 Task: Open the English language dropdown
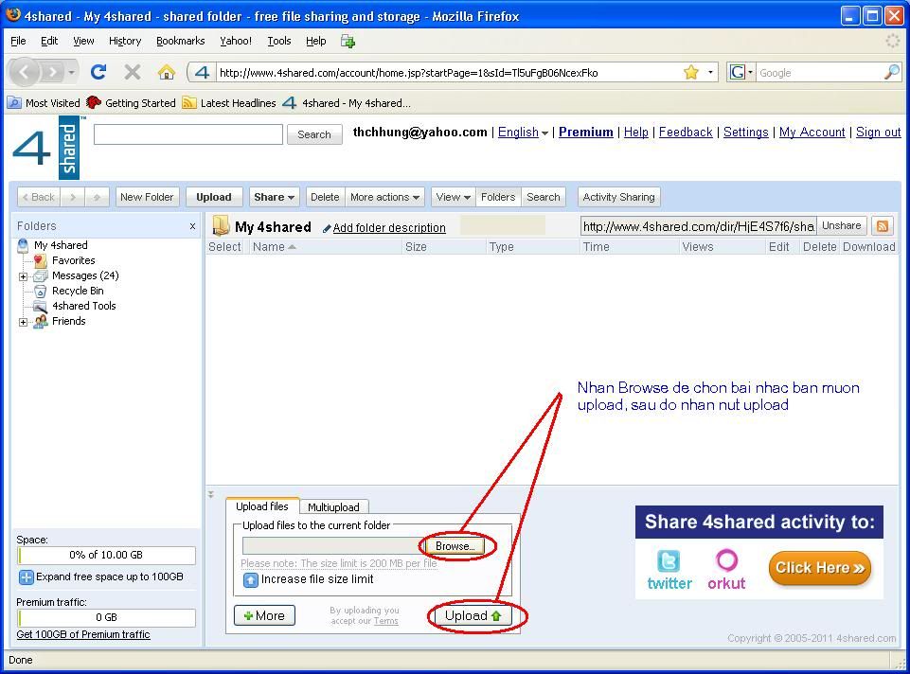point(523,133)
